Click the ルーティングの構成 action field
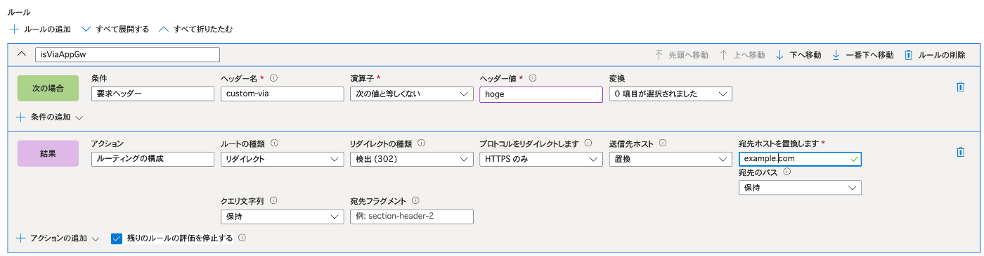 pos(153,159)
